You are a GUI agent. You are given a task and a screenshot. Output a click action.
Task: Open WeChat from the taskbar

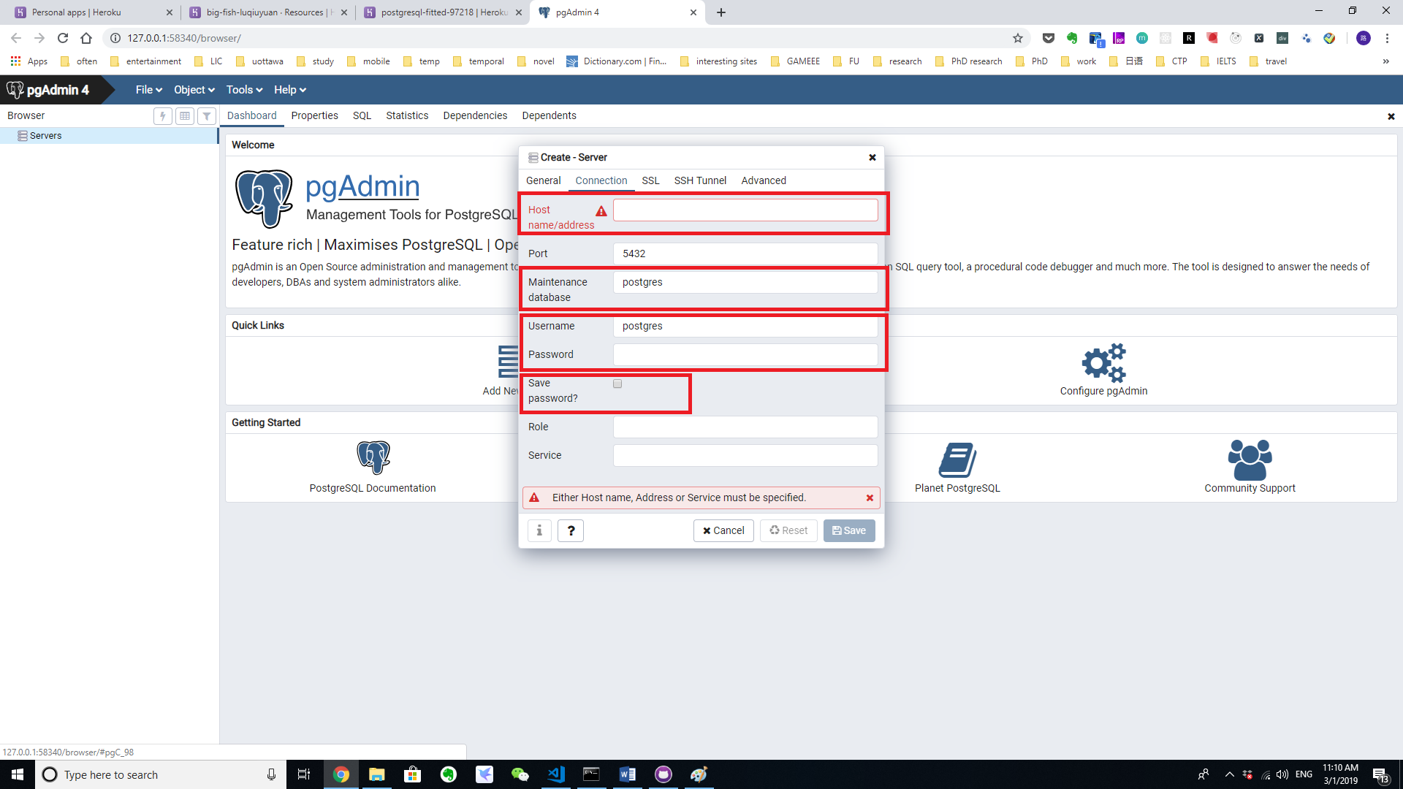coord(520,774)
